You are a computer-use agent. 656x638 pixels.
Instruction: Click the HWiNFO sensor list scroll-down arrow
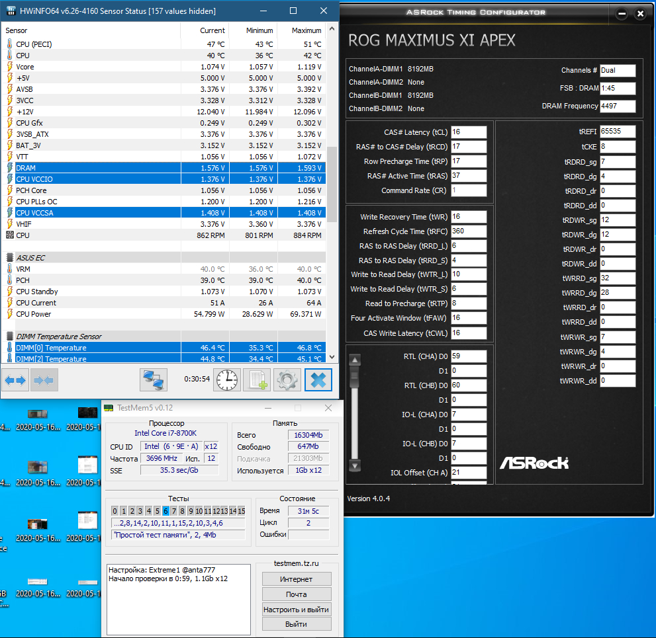coord(332,357)
